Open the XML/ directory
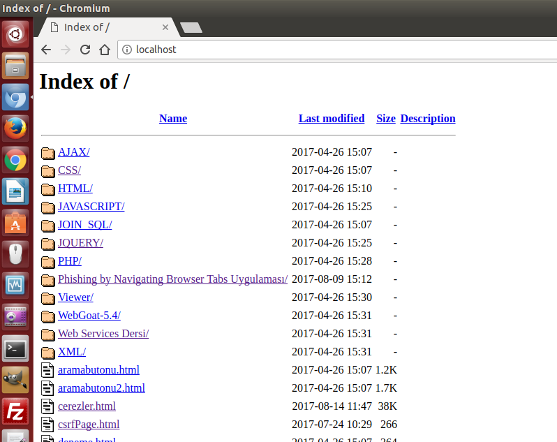The image size is (557, 442). pyautogui.click(x=72, y=351)
